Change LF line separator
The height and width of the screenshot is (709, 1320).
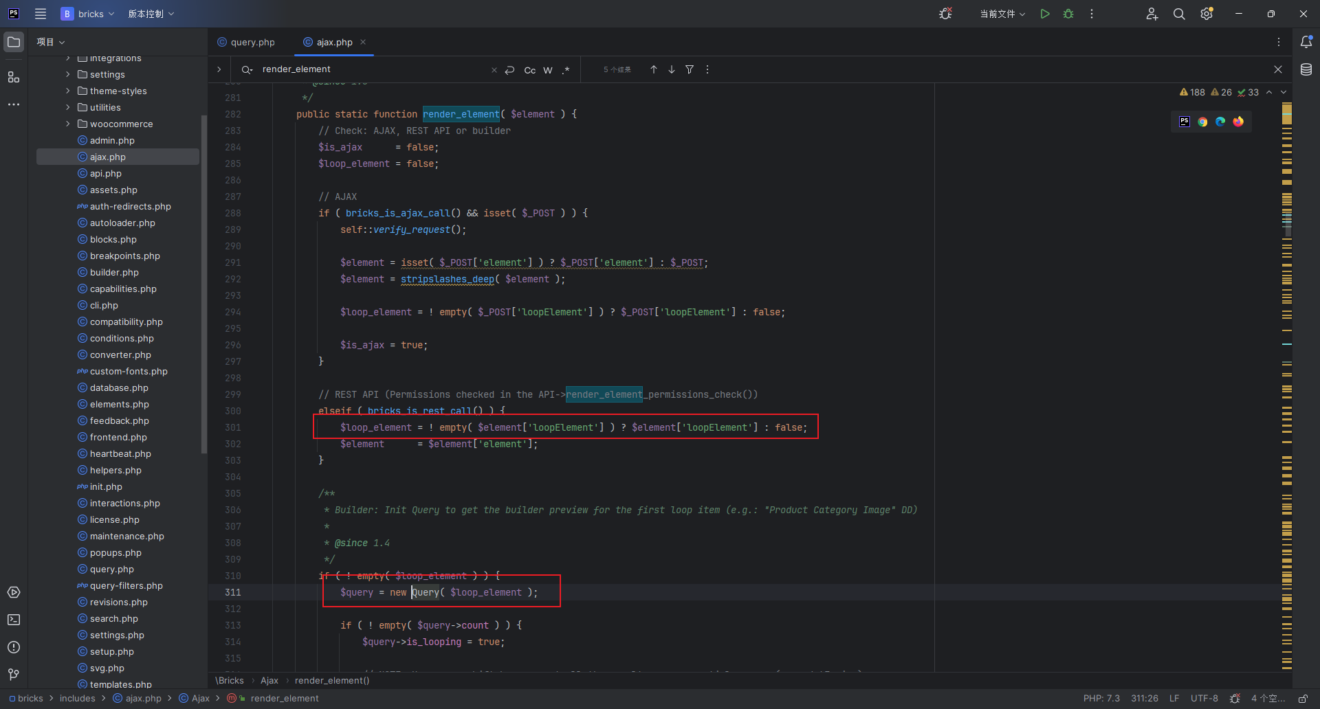click(1174, 699)
